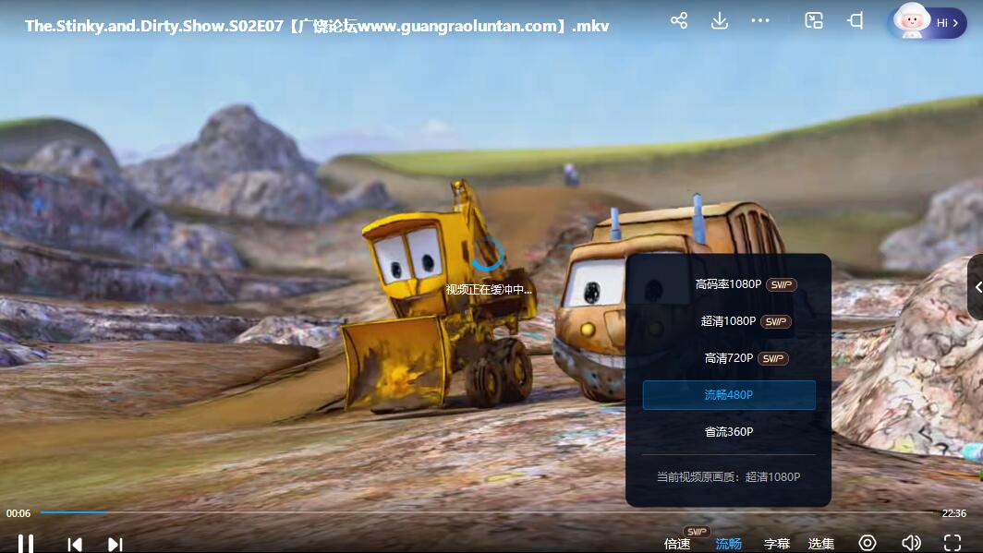Image resolution: width=983 pixels, height=553 pixels.
Task: Mute the volume speaker icon
Action: pyautogui.click(x=911, y=543)
